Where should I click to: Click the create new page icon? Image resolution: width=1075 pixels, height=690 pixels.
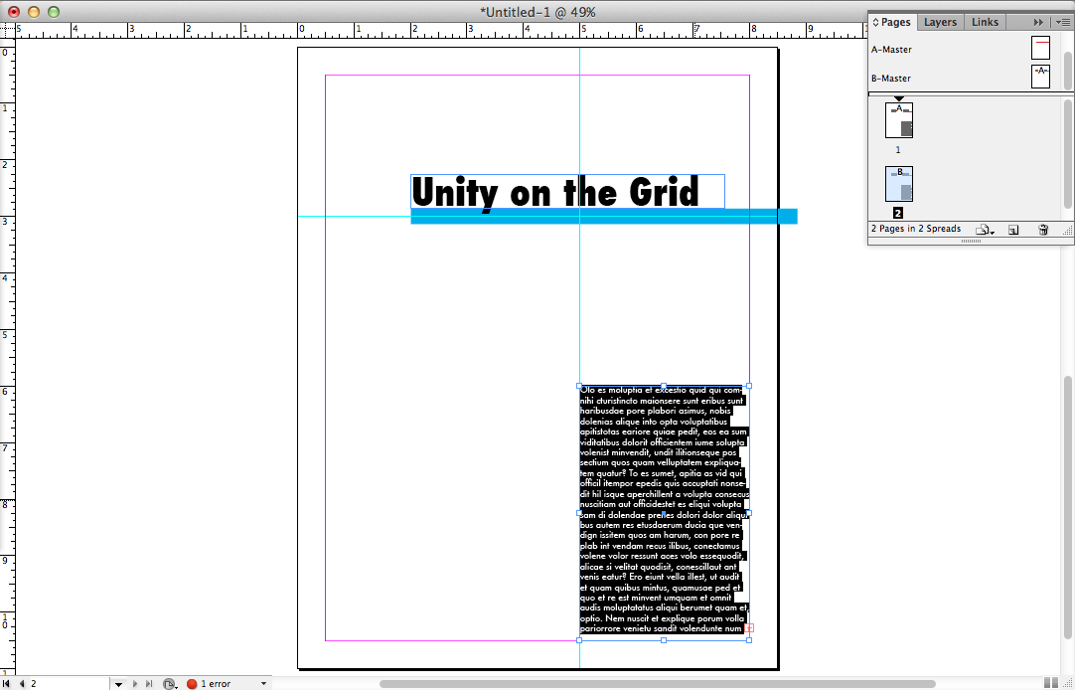tap(1013, 230)
